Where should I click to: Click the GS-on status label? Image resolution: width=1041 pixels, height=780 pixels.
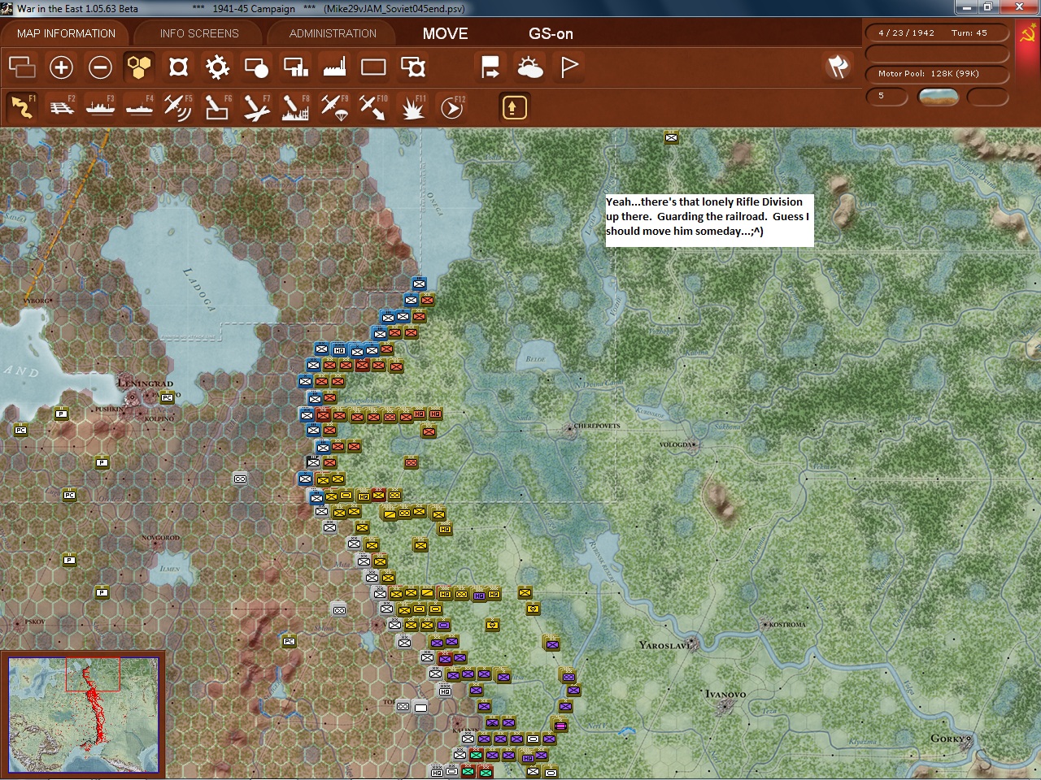(551, 33)
